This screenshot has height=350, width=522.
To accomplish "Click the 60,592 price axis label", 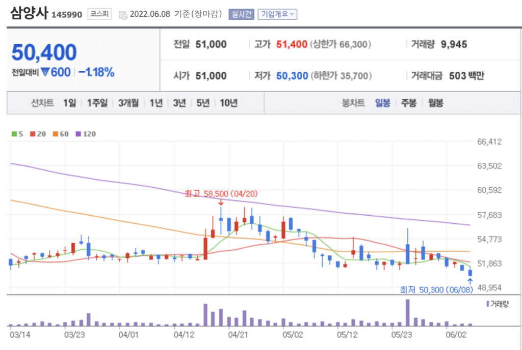I will tap(489, 190).
